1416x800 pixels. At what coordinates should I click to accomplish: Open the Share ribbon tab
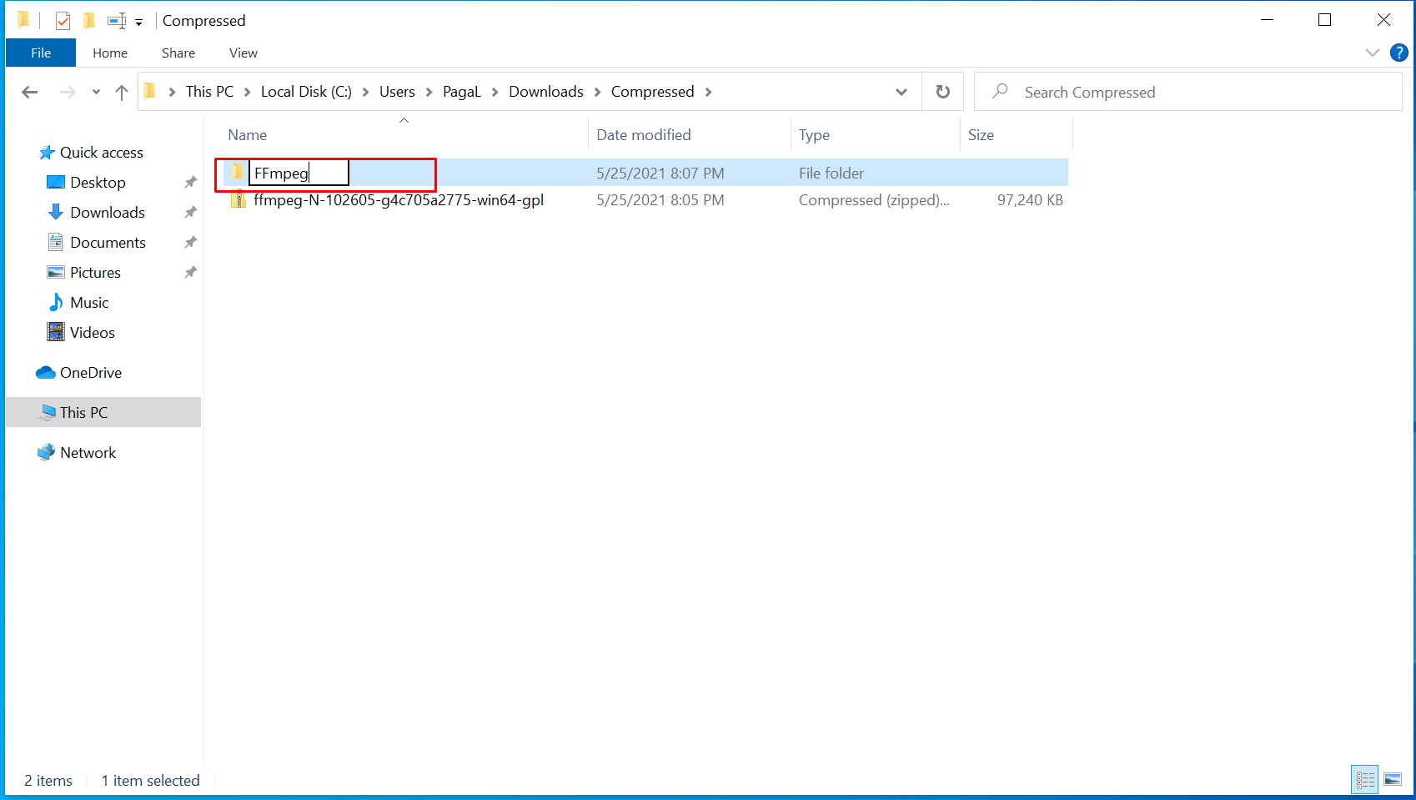(x=178, y=53)
